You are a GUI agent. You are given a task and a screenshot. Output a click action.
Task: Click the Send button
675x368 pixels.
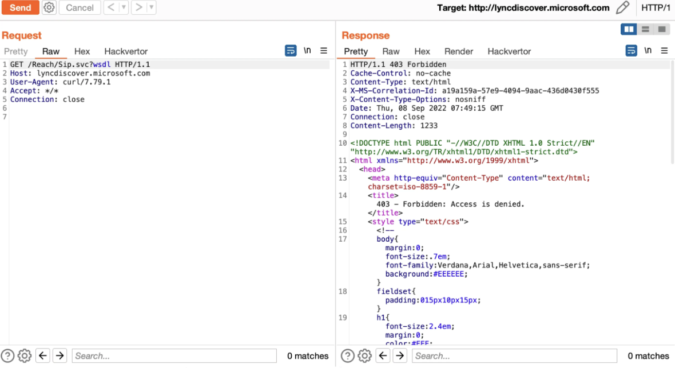(x=20, y=8)
